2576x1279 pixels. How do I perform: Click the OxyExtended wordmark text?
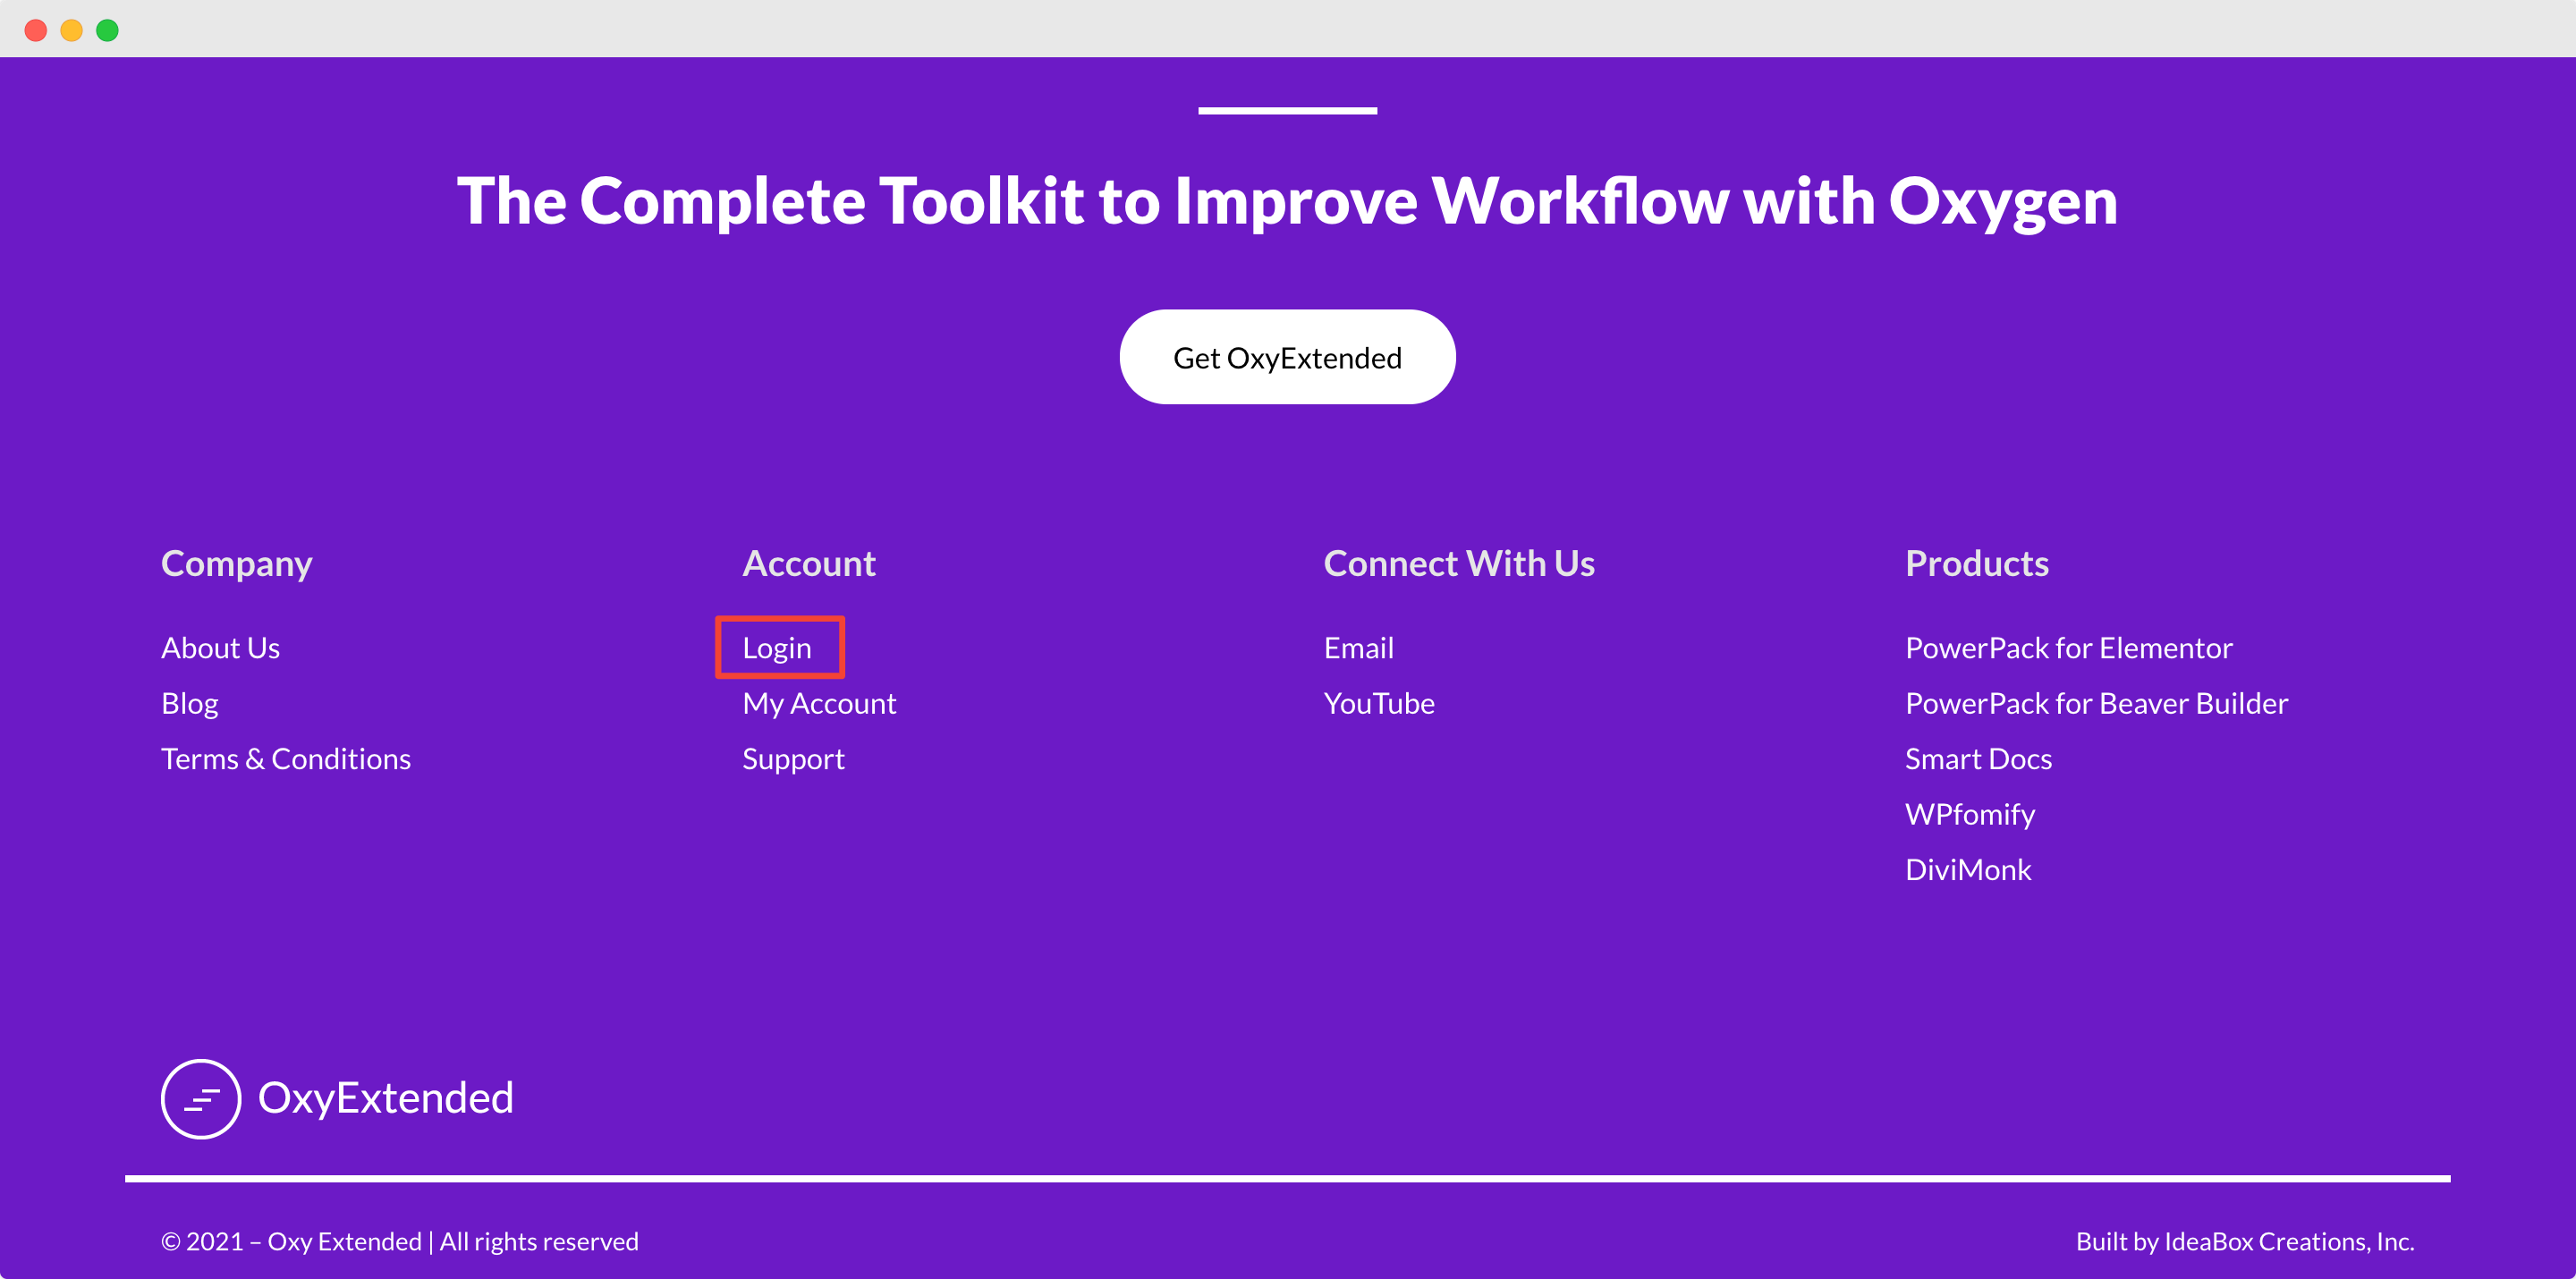386,1098
